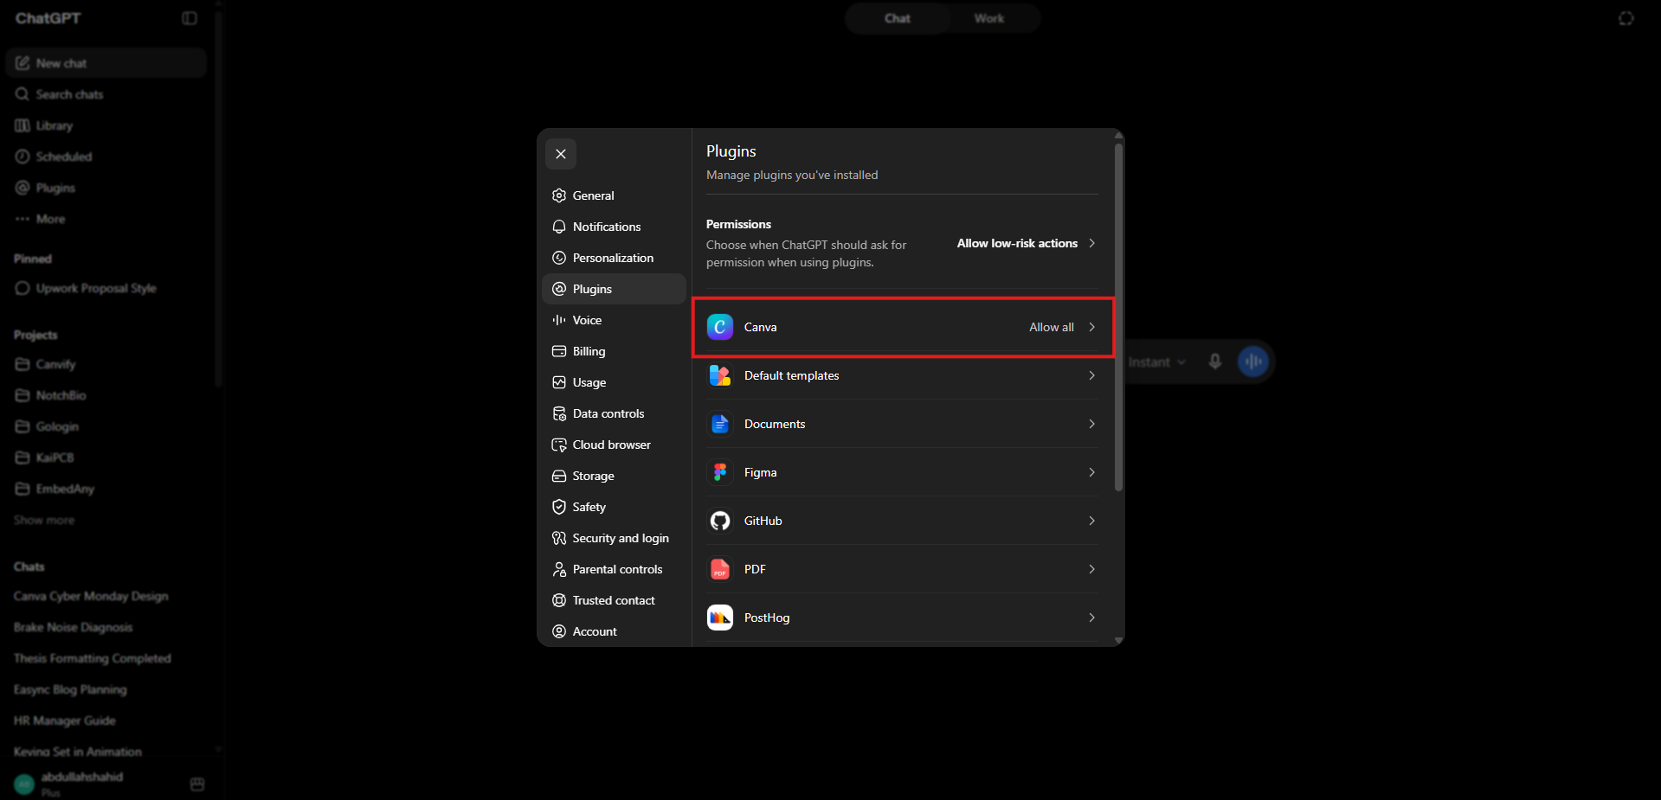Open Plugins from the left sidebar

tap(106, 188)
